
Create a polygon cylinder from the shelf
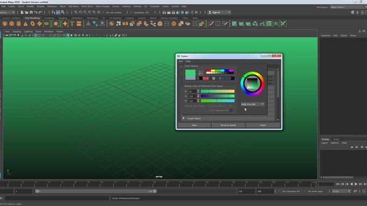tap(18, 23)
